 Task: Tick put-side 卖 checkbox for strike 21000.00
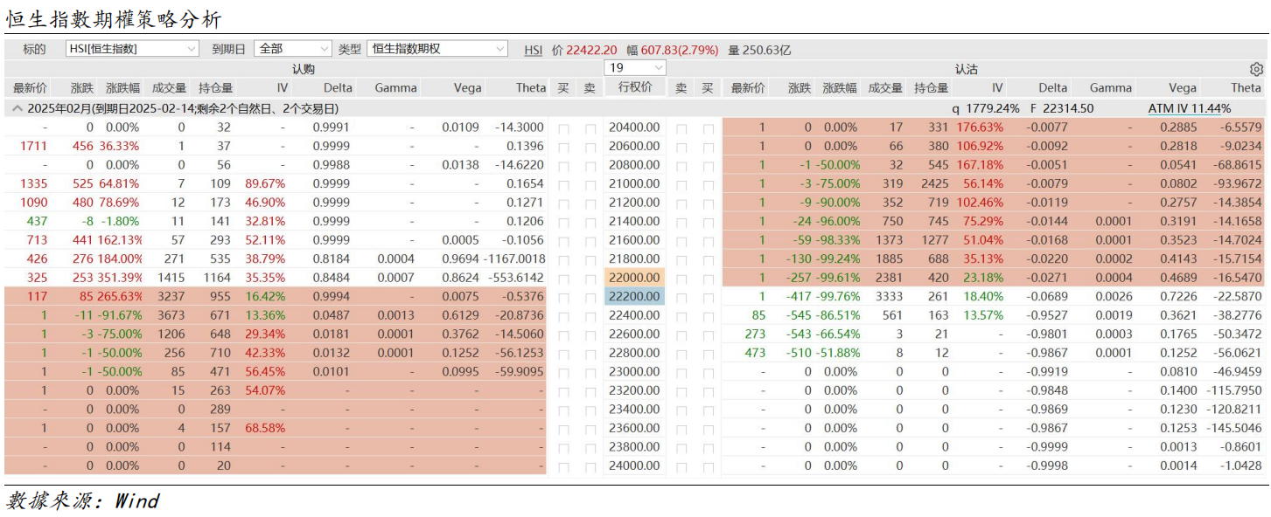click(681, 184)
